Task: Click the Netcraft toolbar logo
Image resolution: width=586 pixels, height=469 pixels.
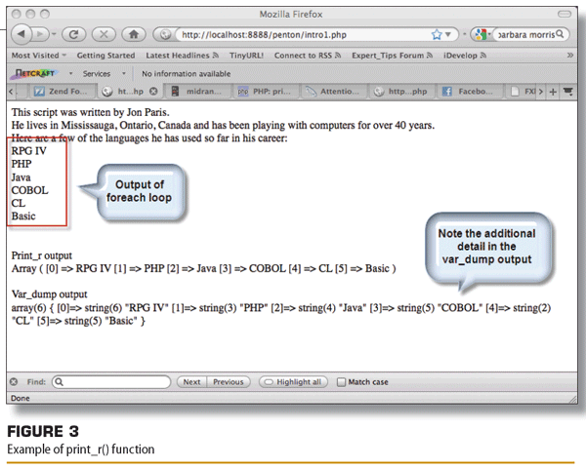Action: click(x=33, y=73)
